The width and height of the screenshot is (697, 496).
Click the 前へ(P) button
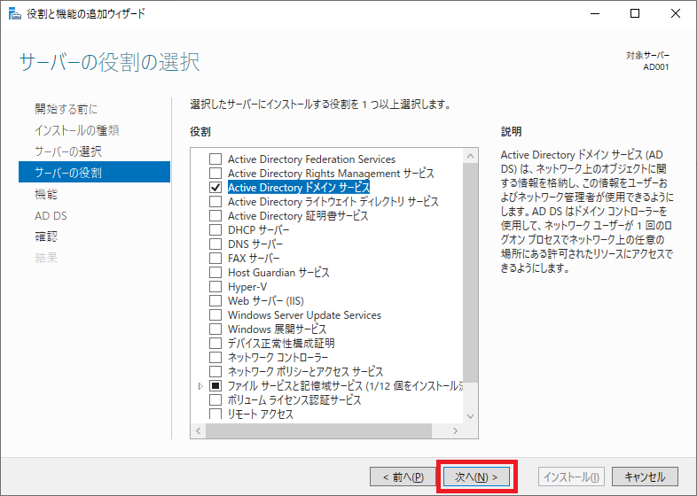coord(403,477)
